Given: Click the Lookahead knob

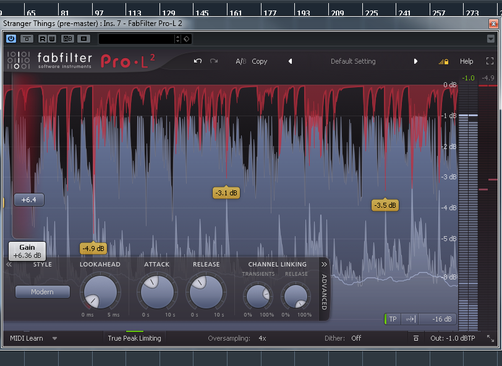Looking at the screenshot, I should [100, 292].
